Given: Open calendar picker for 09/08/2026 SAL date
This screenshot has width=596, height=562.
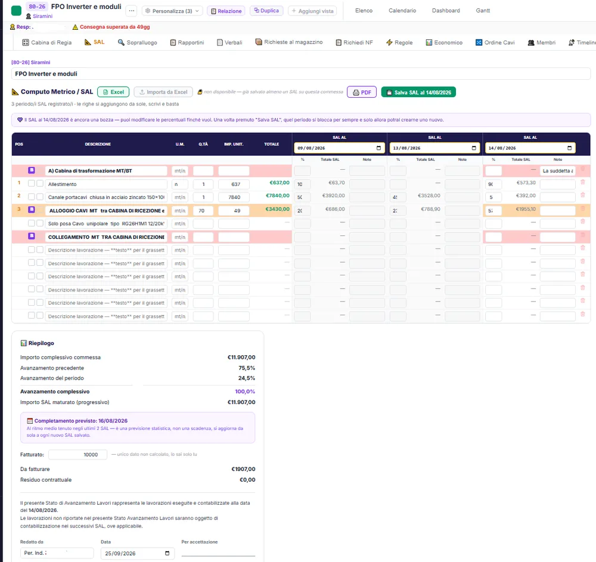Looking at the screenshot, I should pyautogui.click(x=378, y=148).
